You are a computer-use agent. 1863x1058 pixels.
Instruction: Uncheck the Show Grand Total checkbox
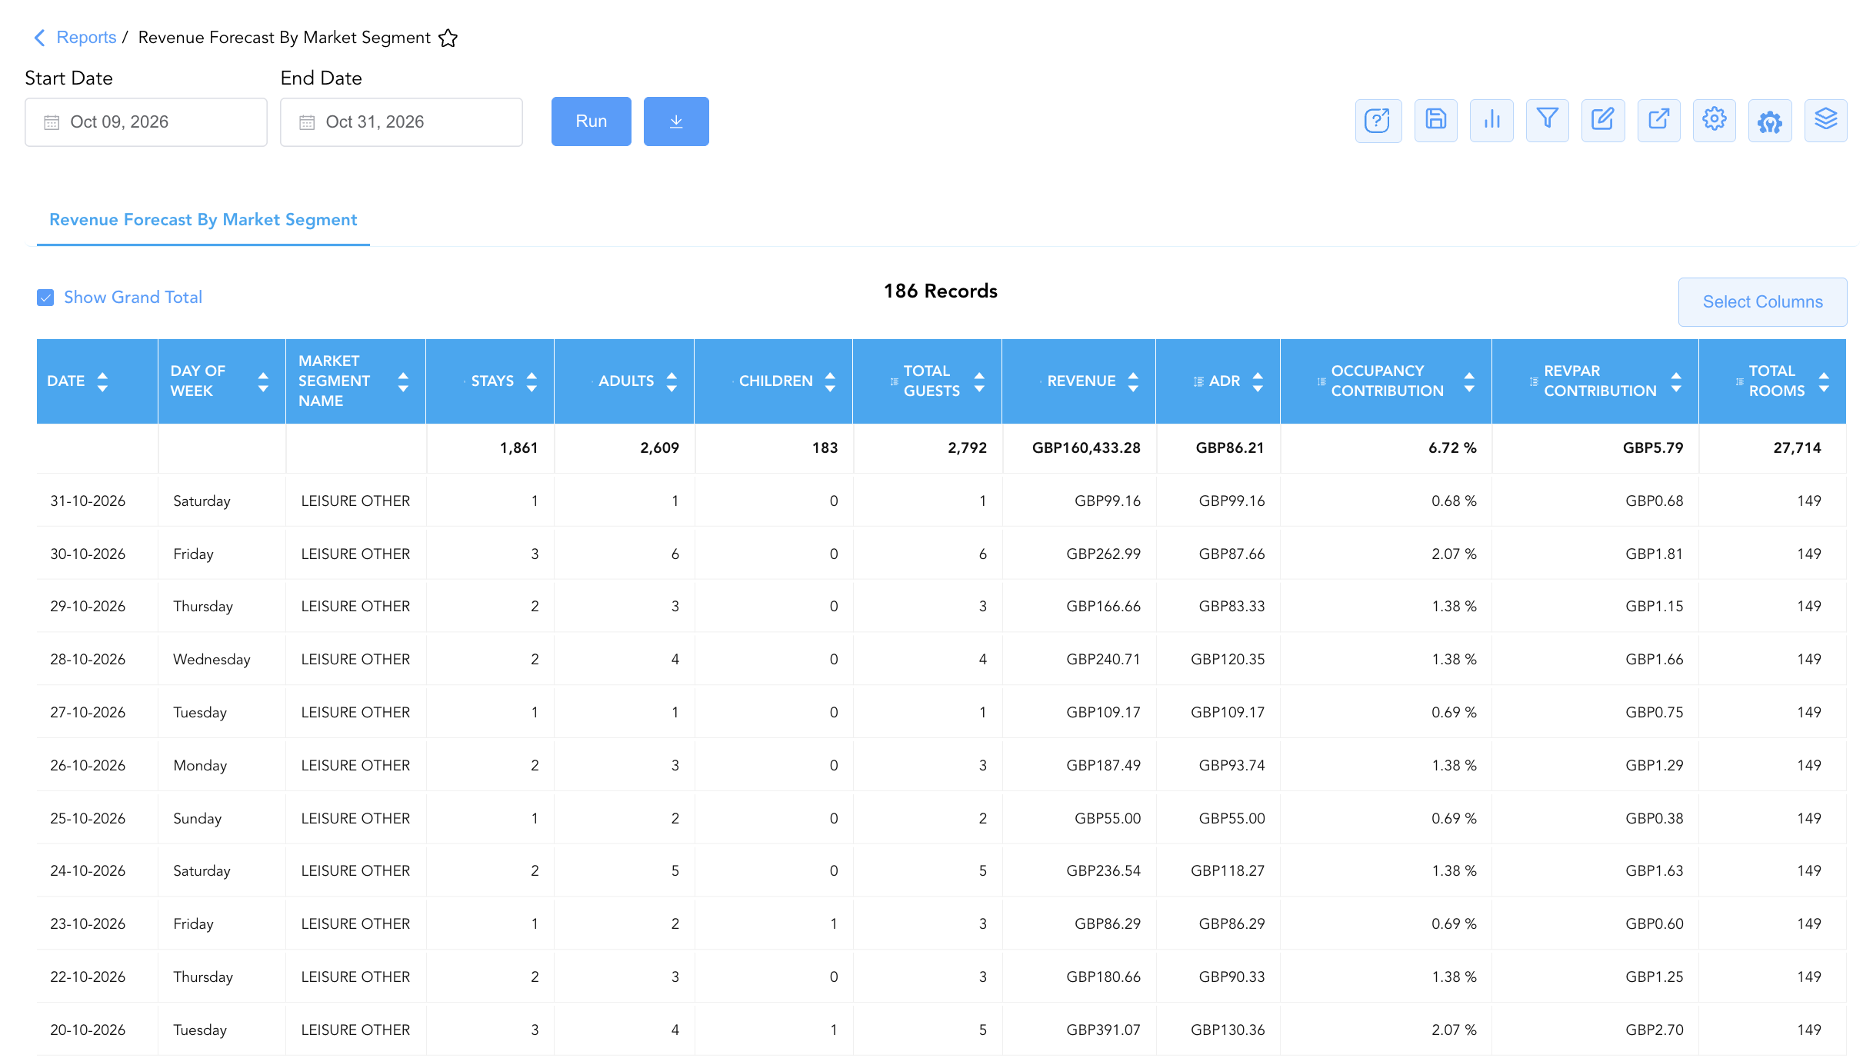(x=45, y=298)
